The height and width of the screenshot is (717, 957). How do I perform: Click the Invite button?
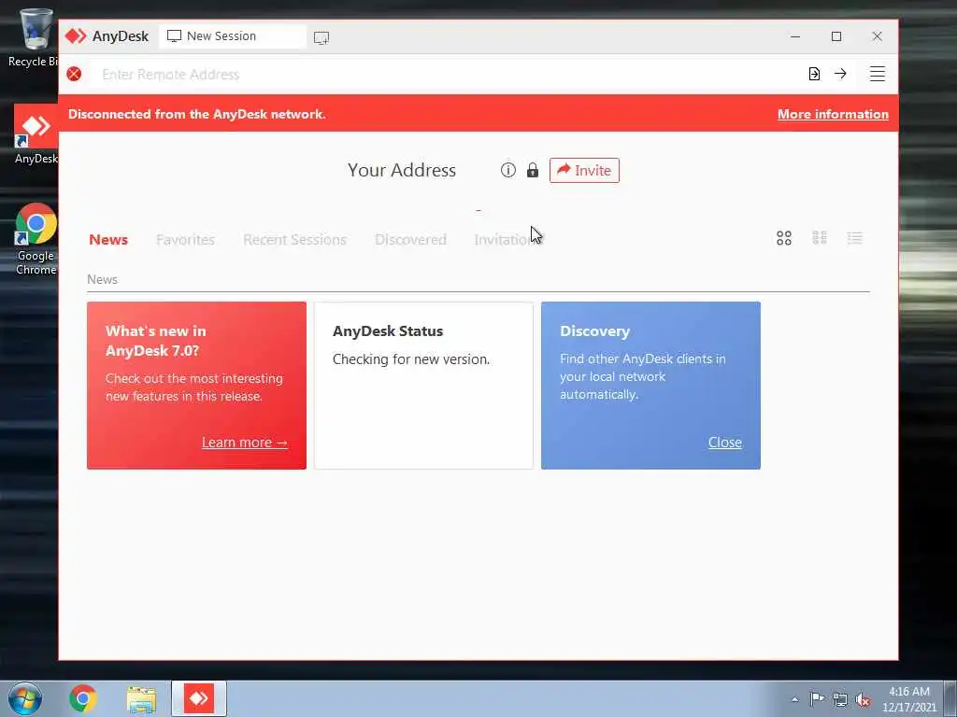[584, 170]
